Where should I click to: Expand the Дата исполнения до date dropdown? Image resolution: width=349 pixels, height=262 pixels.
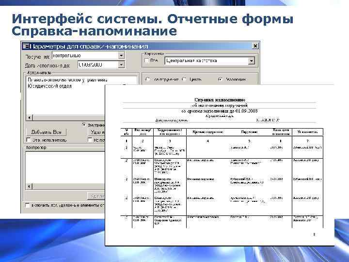[121, 65]
